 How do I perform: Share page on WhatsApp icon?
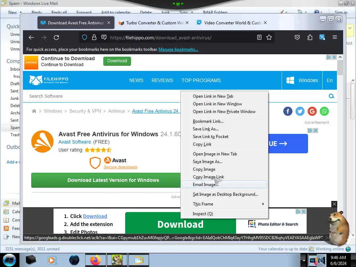coord(324,111)
